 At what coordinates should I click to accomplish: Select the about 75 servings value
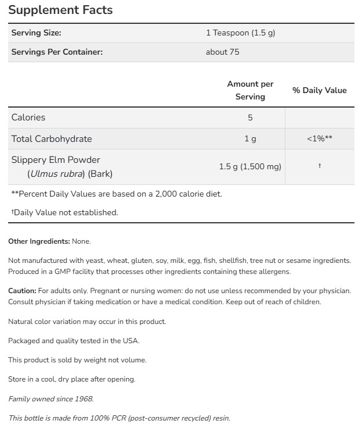222,52
